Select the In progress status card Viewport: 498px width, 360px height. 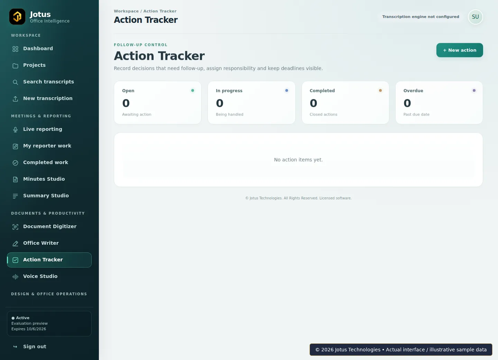(251, 102)
